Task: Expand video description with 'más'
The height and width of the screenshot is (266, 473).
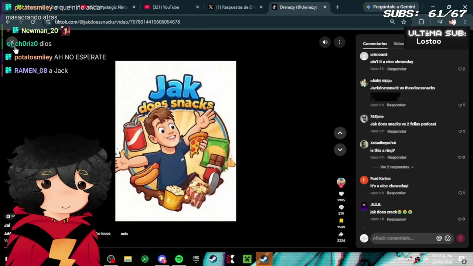Action: tap(124, 234)
